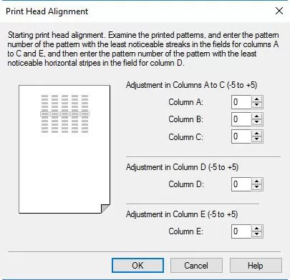Viewport: 290px width, 280px height.
Task: Increase Column D value with up arrow
Action: [257, 181]
